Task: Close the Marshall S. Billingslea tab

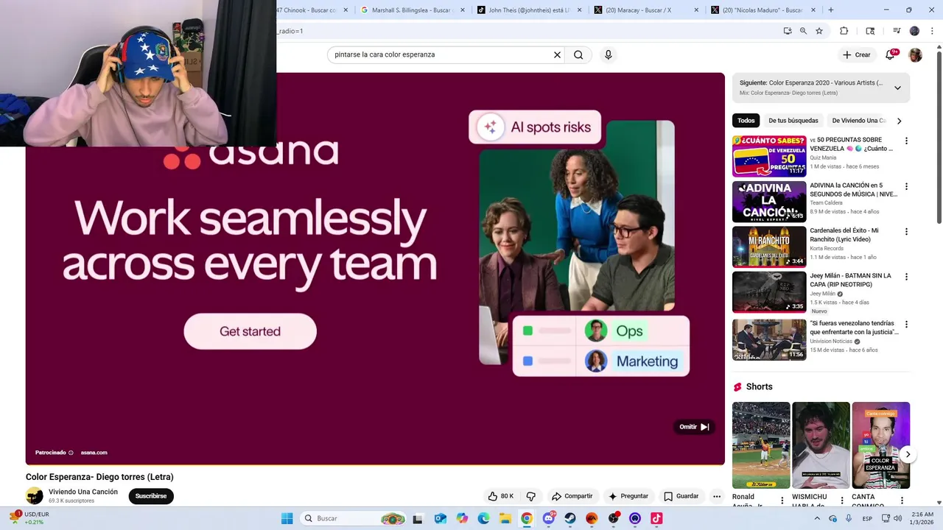Action: click(463, 10)
